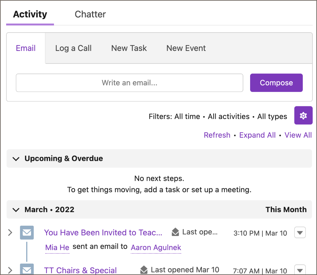The width and height of the screenshot is (317, 275).
Task: Expand the 'TT Chairs & Special' email entry
Action: [x=10, y=270]
